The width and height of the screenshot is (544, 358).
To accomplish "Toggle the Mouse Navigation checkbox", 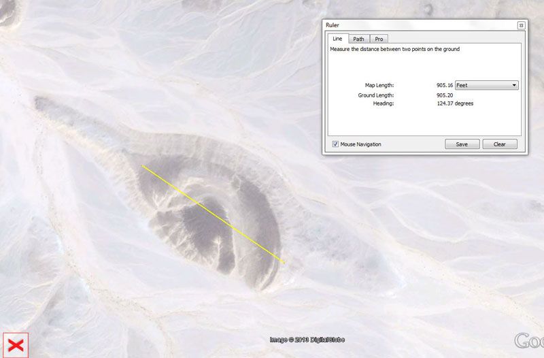I will [x=335, y=144].
